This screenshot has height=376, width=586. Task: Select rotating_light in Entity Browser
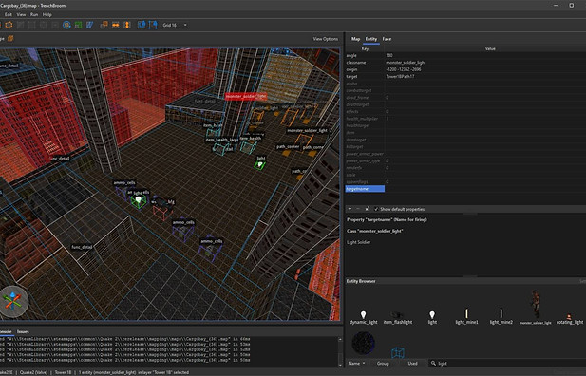[570, 319]
